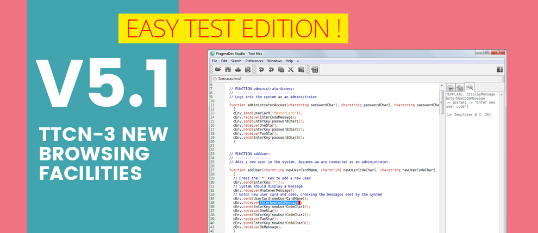Open the Preferences menu
This screenshot has height=233, width=538.
click(x=254, y=61)
